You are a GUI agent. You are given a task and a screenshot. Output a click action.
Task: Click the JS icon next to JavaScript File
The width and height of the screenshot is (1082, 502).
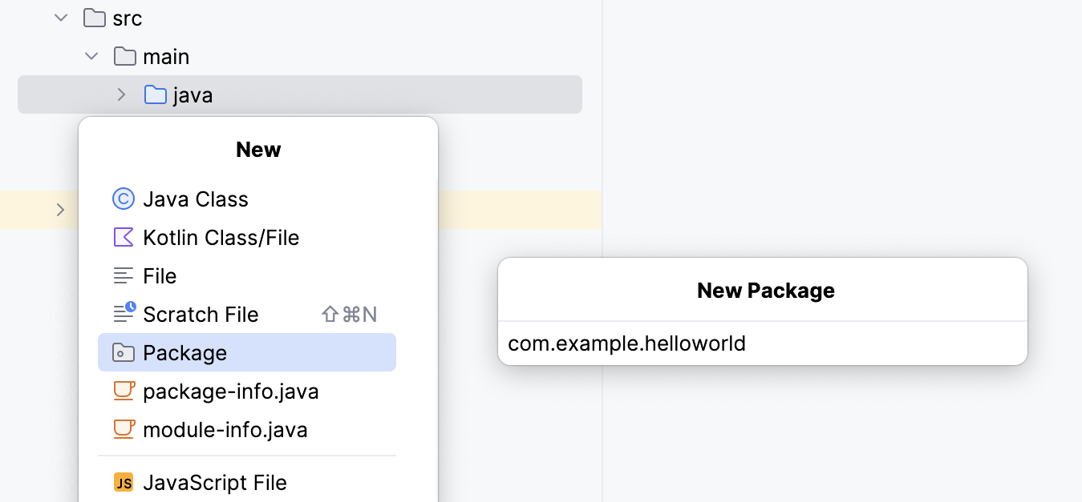(124, 482)
